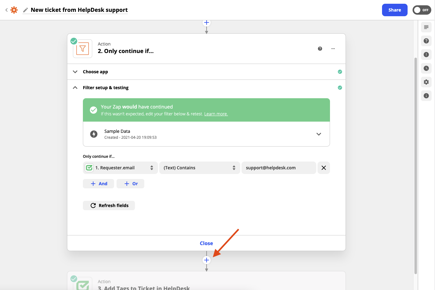435x290 pixels.
Task: Click the Filter setup completed check mark
Action: (x=340, y=88)
